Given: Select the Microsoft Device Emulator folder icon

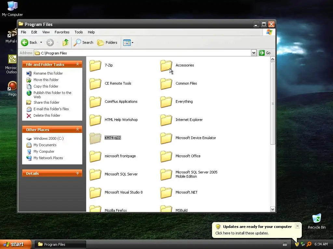Looking at the screenshot, I should 166,138.
